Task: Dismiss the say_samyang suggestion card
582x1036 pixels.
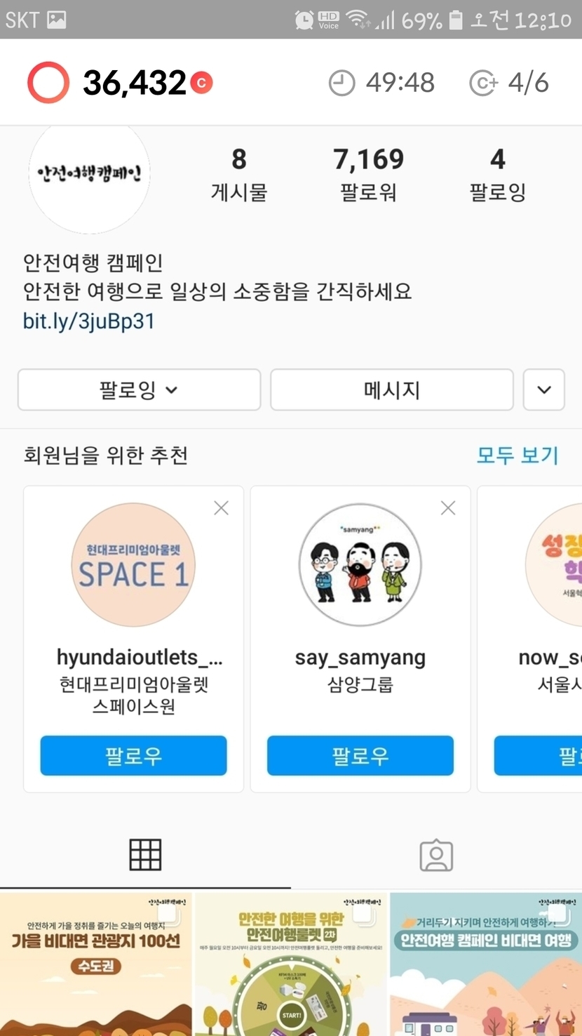Action: pyautogui.click(x=448, y=507)
